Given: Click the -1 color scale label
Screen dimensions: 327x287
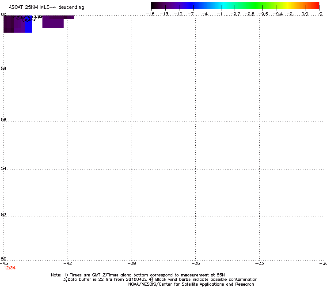Looking at the screenshot, I should (x=219, y=14).
